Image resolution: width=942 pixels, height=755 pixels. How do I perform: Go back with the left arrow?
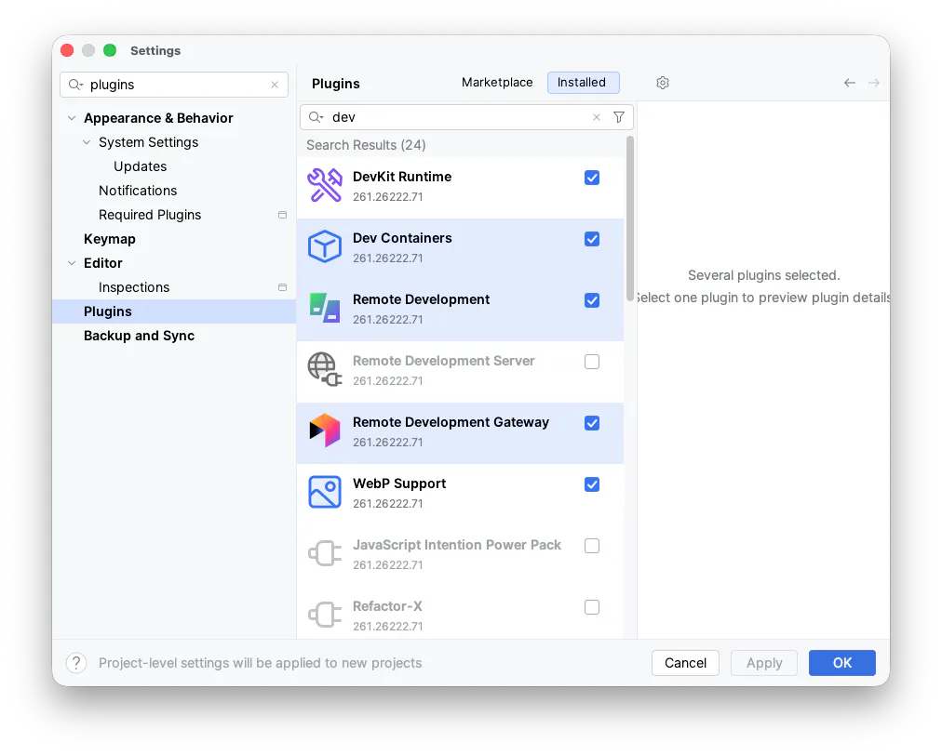(x=850, y=83)
